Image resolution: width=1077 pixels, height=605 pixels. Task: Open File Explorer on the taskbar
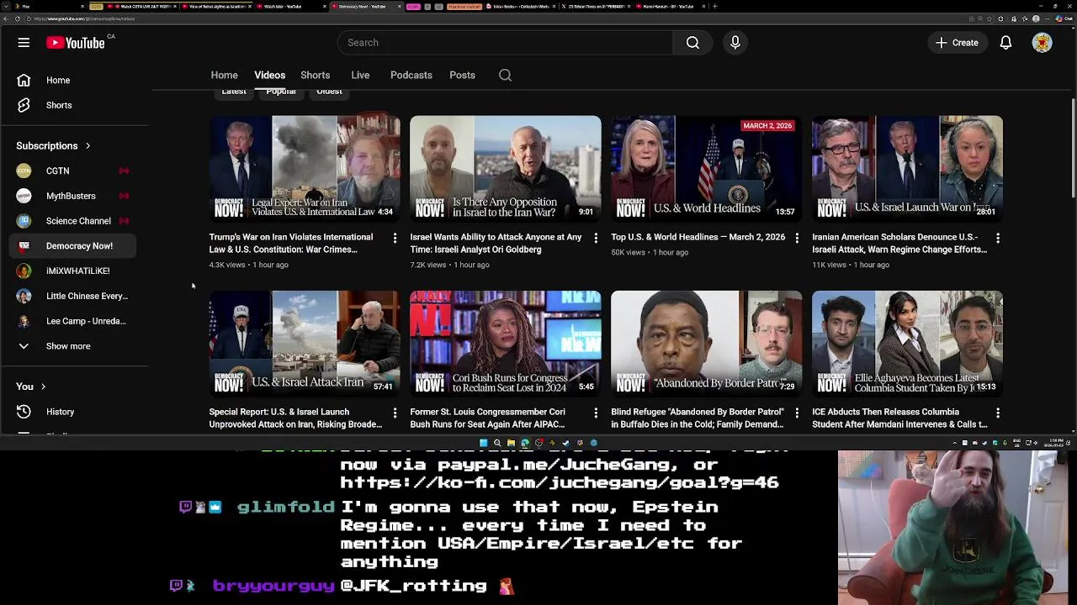point(511,443)
